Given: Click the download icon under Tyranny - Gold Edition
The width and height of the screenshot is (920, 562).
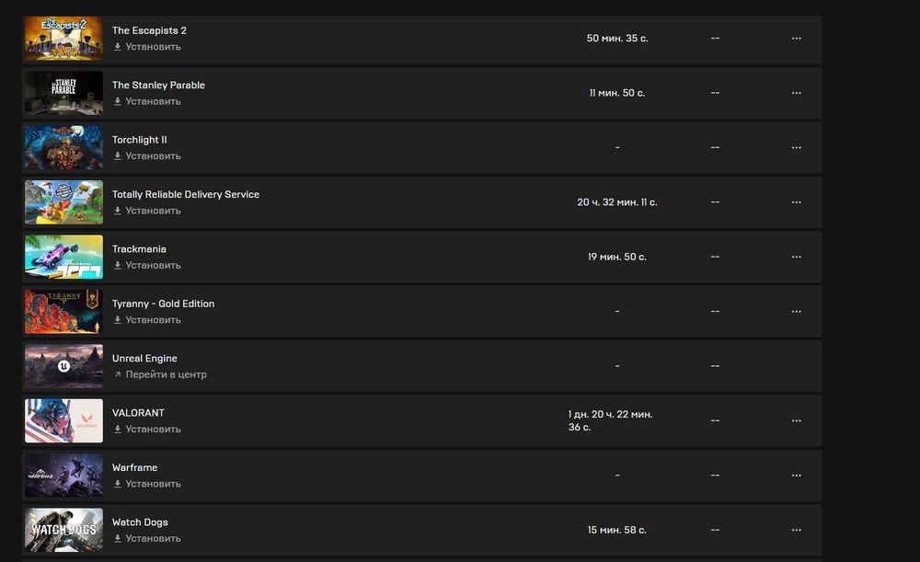Looking at the screenshot, I should [x=118, y=320].
